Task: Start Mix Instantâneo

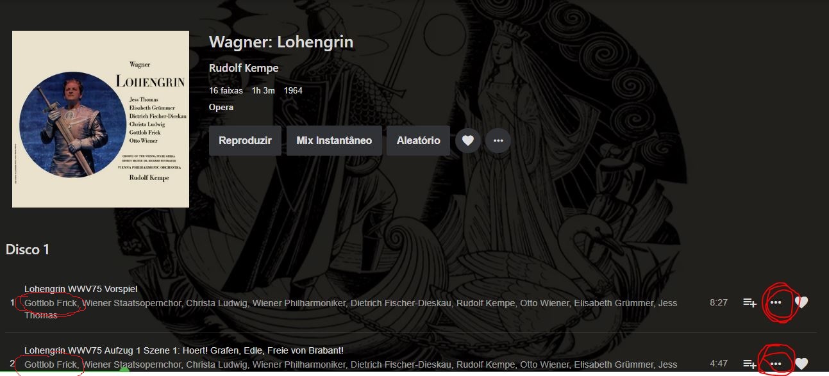Action: tap(334, 140)
